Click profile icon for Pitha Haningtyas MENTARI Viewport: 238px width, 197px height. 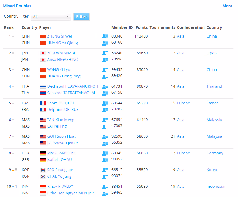105,193
